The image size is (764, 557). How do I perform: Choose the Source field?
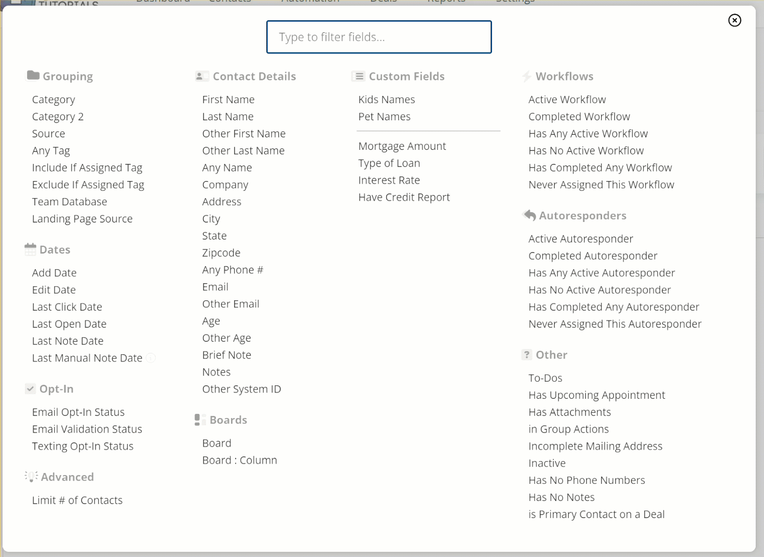tap(49, 134)
